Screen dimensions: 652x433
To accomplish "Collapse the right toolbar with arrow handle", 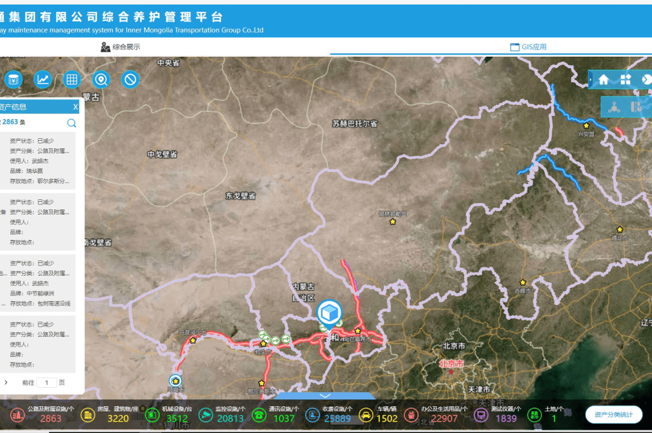I will click(591, 80).
